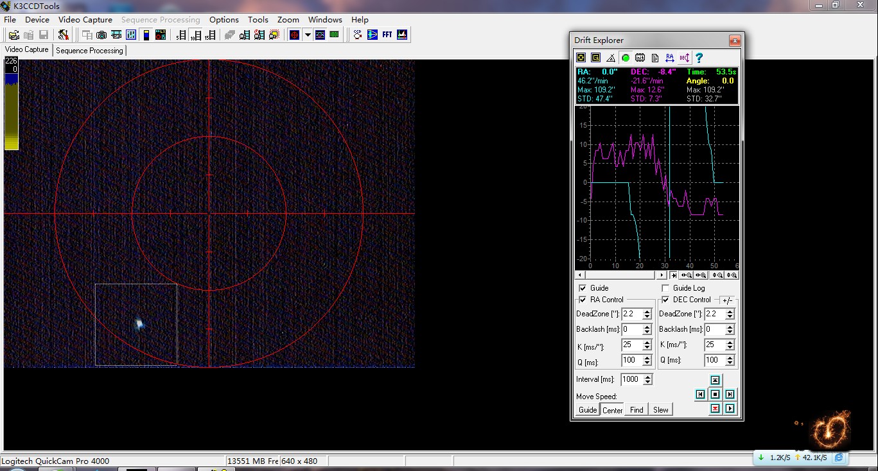Viewport: 878px width, 471px height.
Task: Click the 10-frame film capture icon
Action: coord(195,35)
